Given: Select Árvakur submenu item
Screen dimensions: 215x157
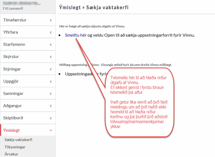Looking at the screenshot, I should coord(11,154).
